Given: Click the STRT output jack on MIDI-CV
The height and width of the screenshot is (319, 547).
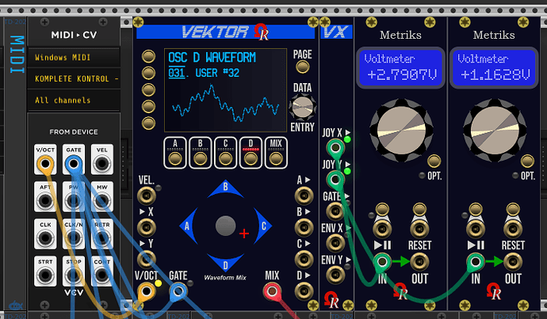Looking at the screenshot, I should (45, 275).
